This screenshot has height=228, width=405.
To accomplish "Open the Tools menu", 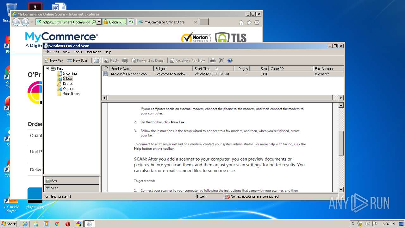I will click(78, 52).
